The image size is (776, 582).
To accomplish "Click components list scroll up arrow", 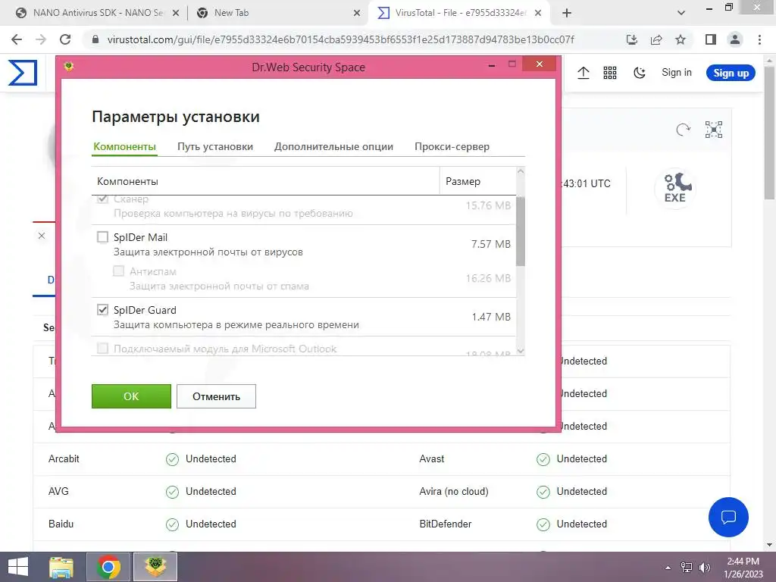I will click(x=520, y=171).
